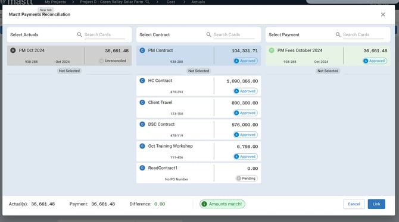Search cards in Select Contract field
Viewport: 399px width, 222px height.
[234, 35]
